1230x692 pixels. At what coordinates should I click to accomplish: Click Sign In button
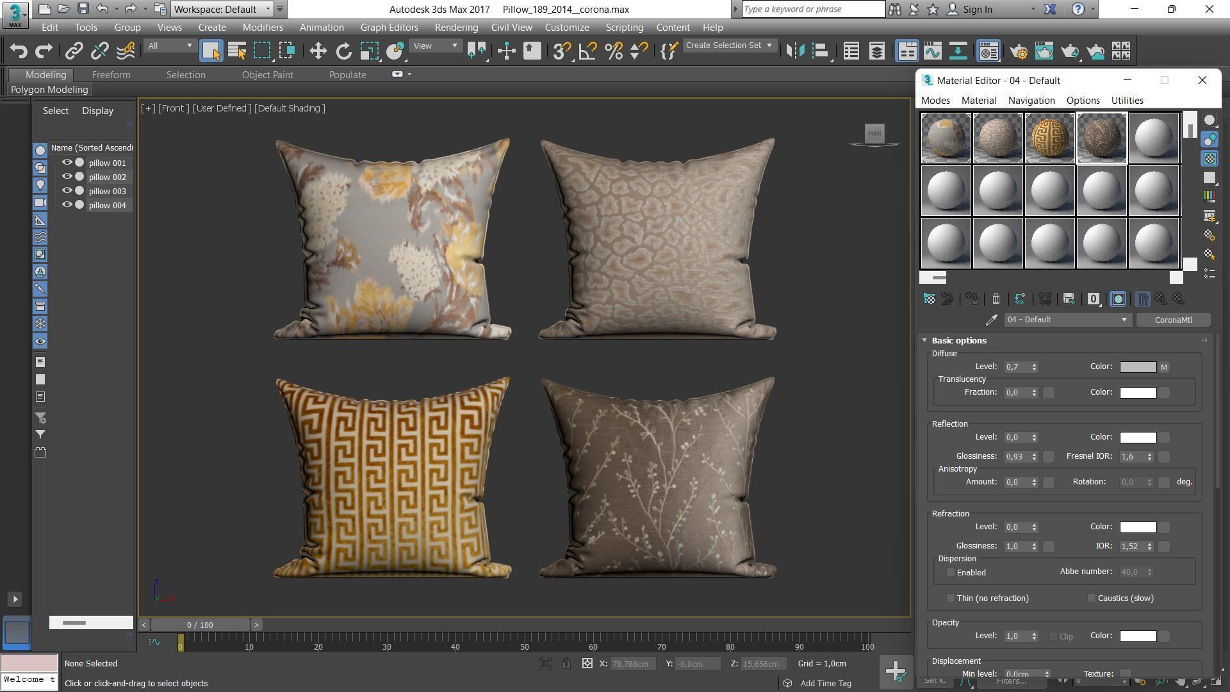click(971, 9)
